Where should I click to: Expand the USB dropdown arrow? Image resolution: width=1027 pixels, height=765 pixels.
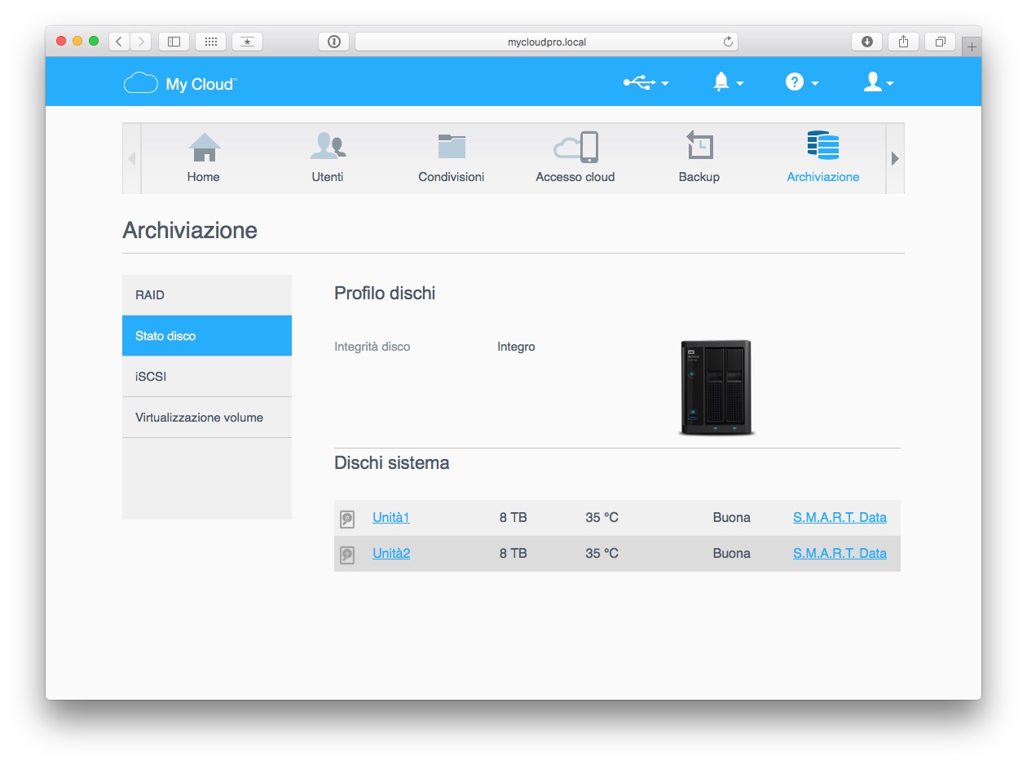point(665,83)
